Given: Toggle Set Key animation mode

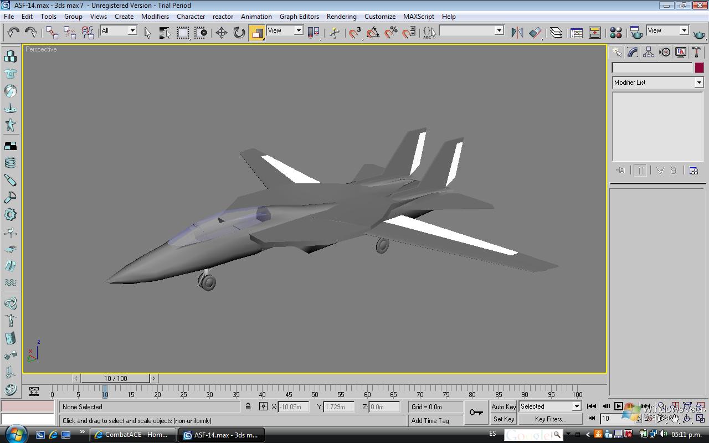Looking at the screenshot, I should [504, 419].
